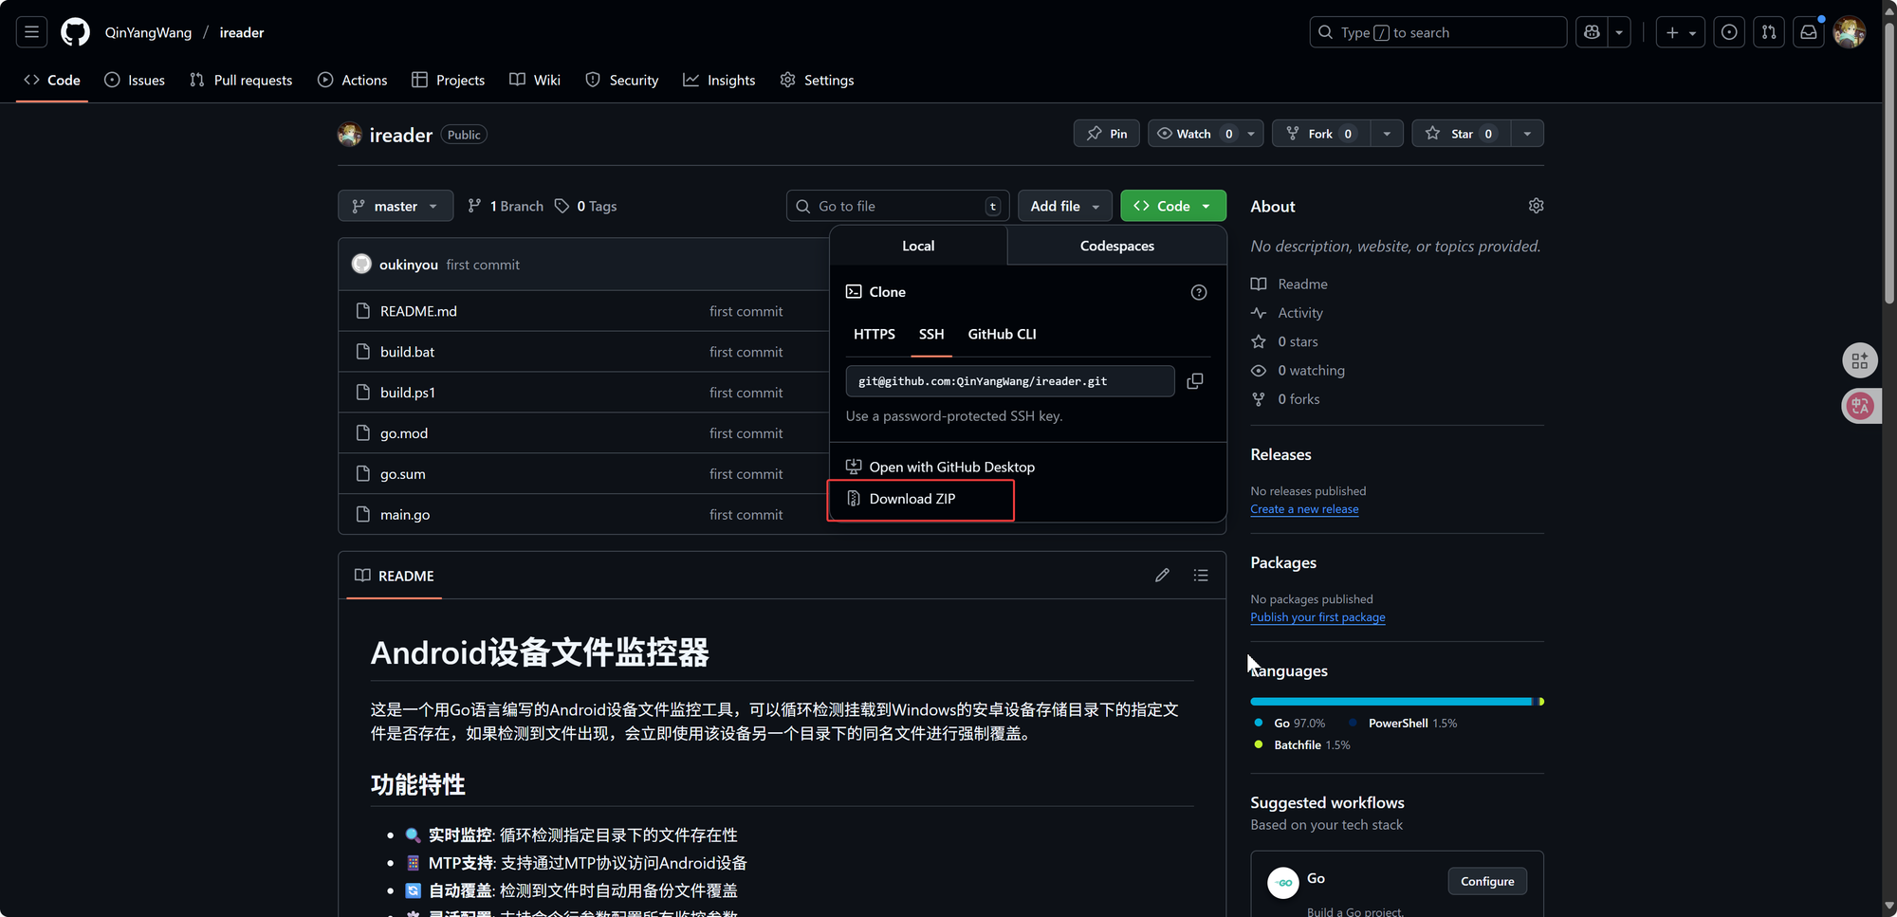
Task: Open the Fork dropdown arrow
Action: (1387, 134)
